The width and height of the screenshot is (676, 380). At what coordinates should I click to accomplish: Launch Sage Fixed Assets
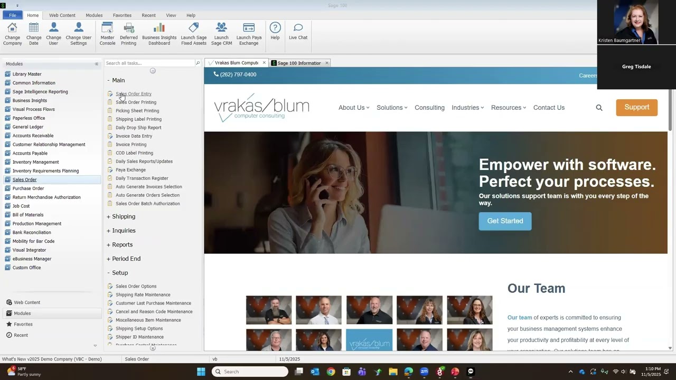click(194, 34)
